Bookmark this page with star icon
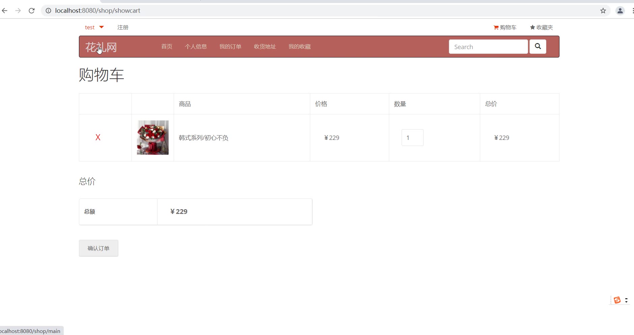Image resolution: width=634 pixels, height=335 pixels. coord(603,11)
